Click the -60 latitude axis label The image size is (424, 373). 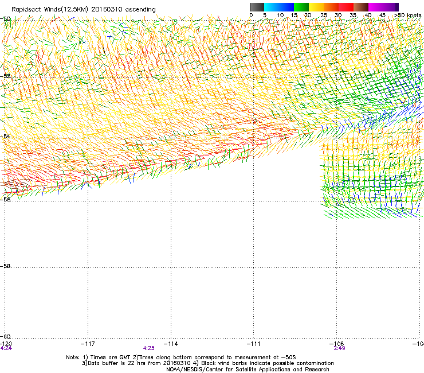pos(5,336)
